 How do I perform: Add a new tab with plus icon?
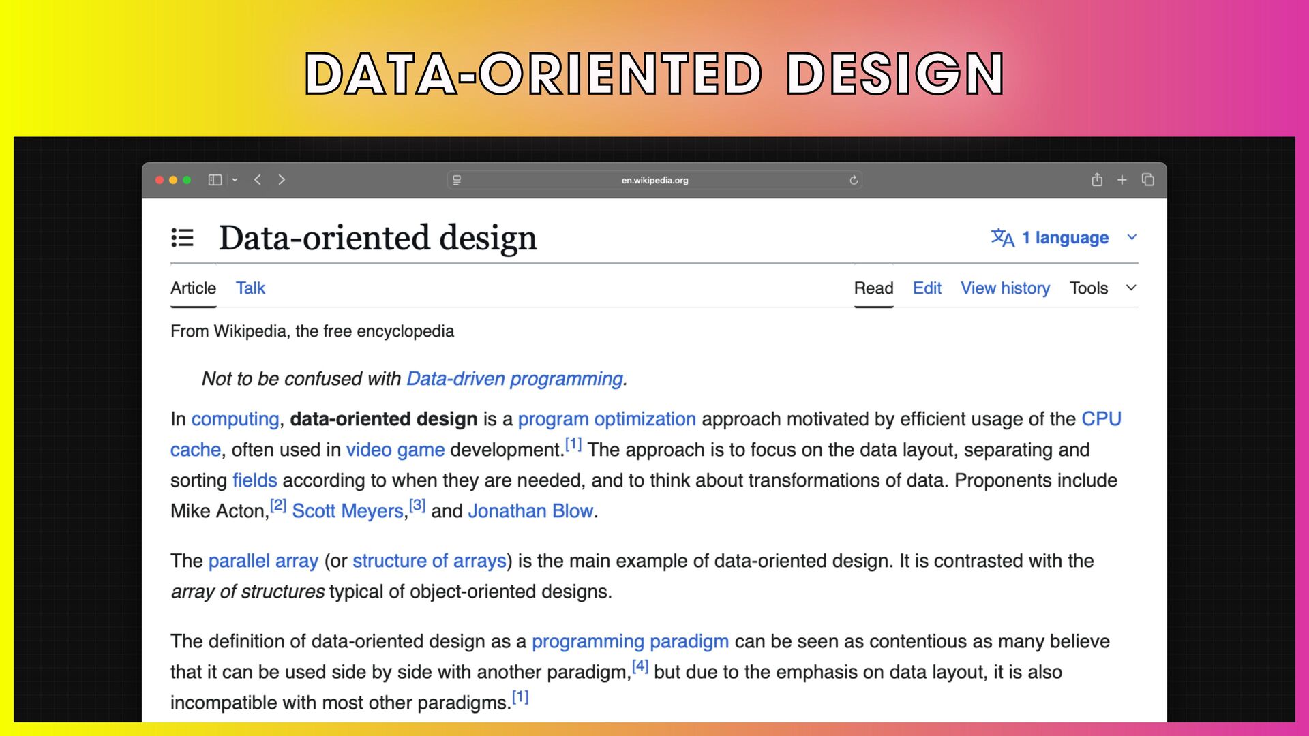(x=1122, y=180)
